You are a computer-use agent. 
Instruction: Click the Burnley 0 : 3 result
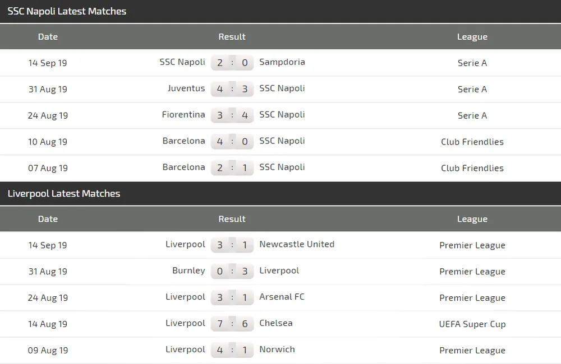click(x=232, y=271)
